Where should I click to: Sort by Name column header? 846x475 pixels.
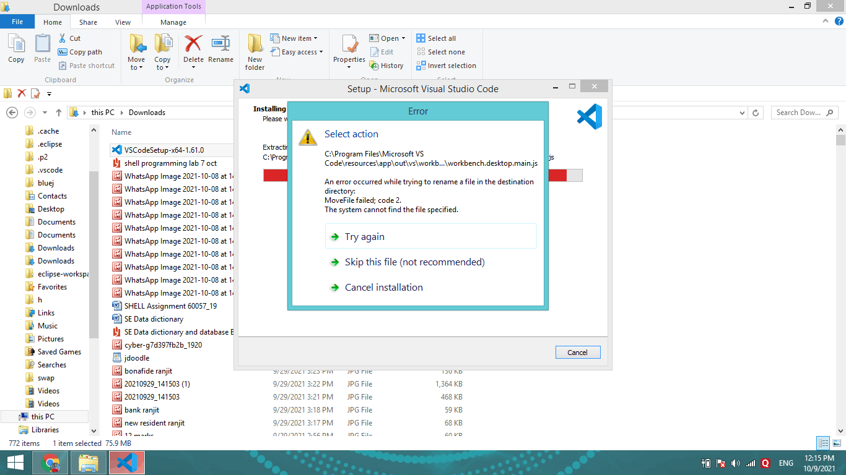[121, 132]
